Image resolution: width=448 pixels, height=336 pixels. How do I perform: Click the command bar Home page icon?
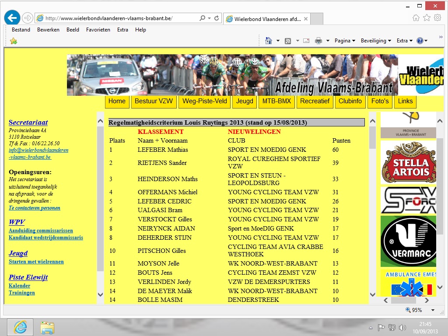[269, 41]
